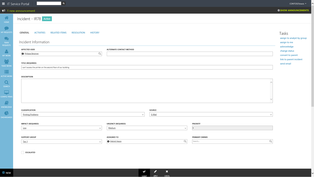Click Show Announcements link
Viewport: 314px width, 177px height.
point(293,10)
